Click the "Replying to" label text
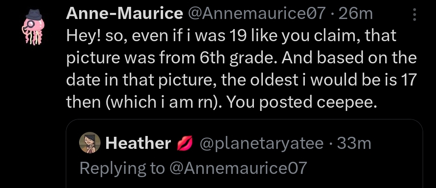 [122, 167]
